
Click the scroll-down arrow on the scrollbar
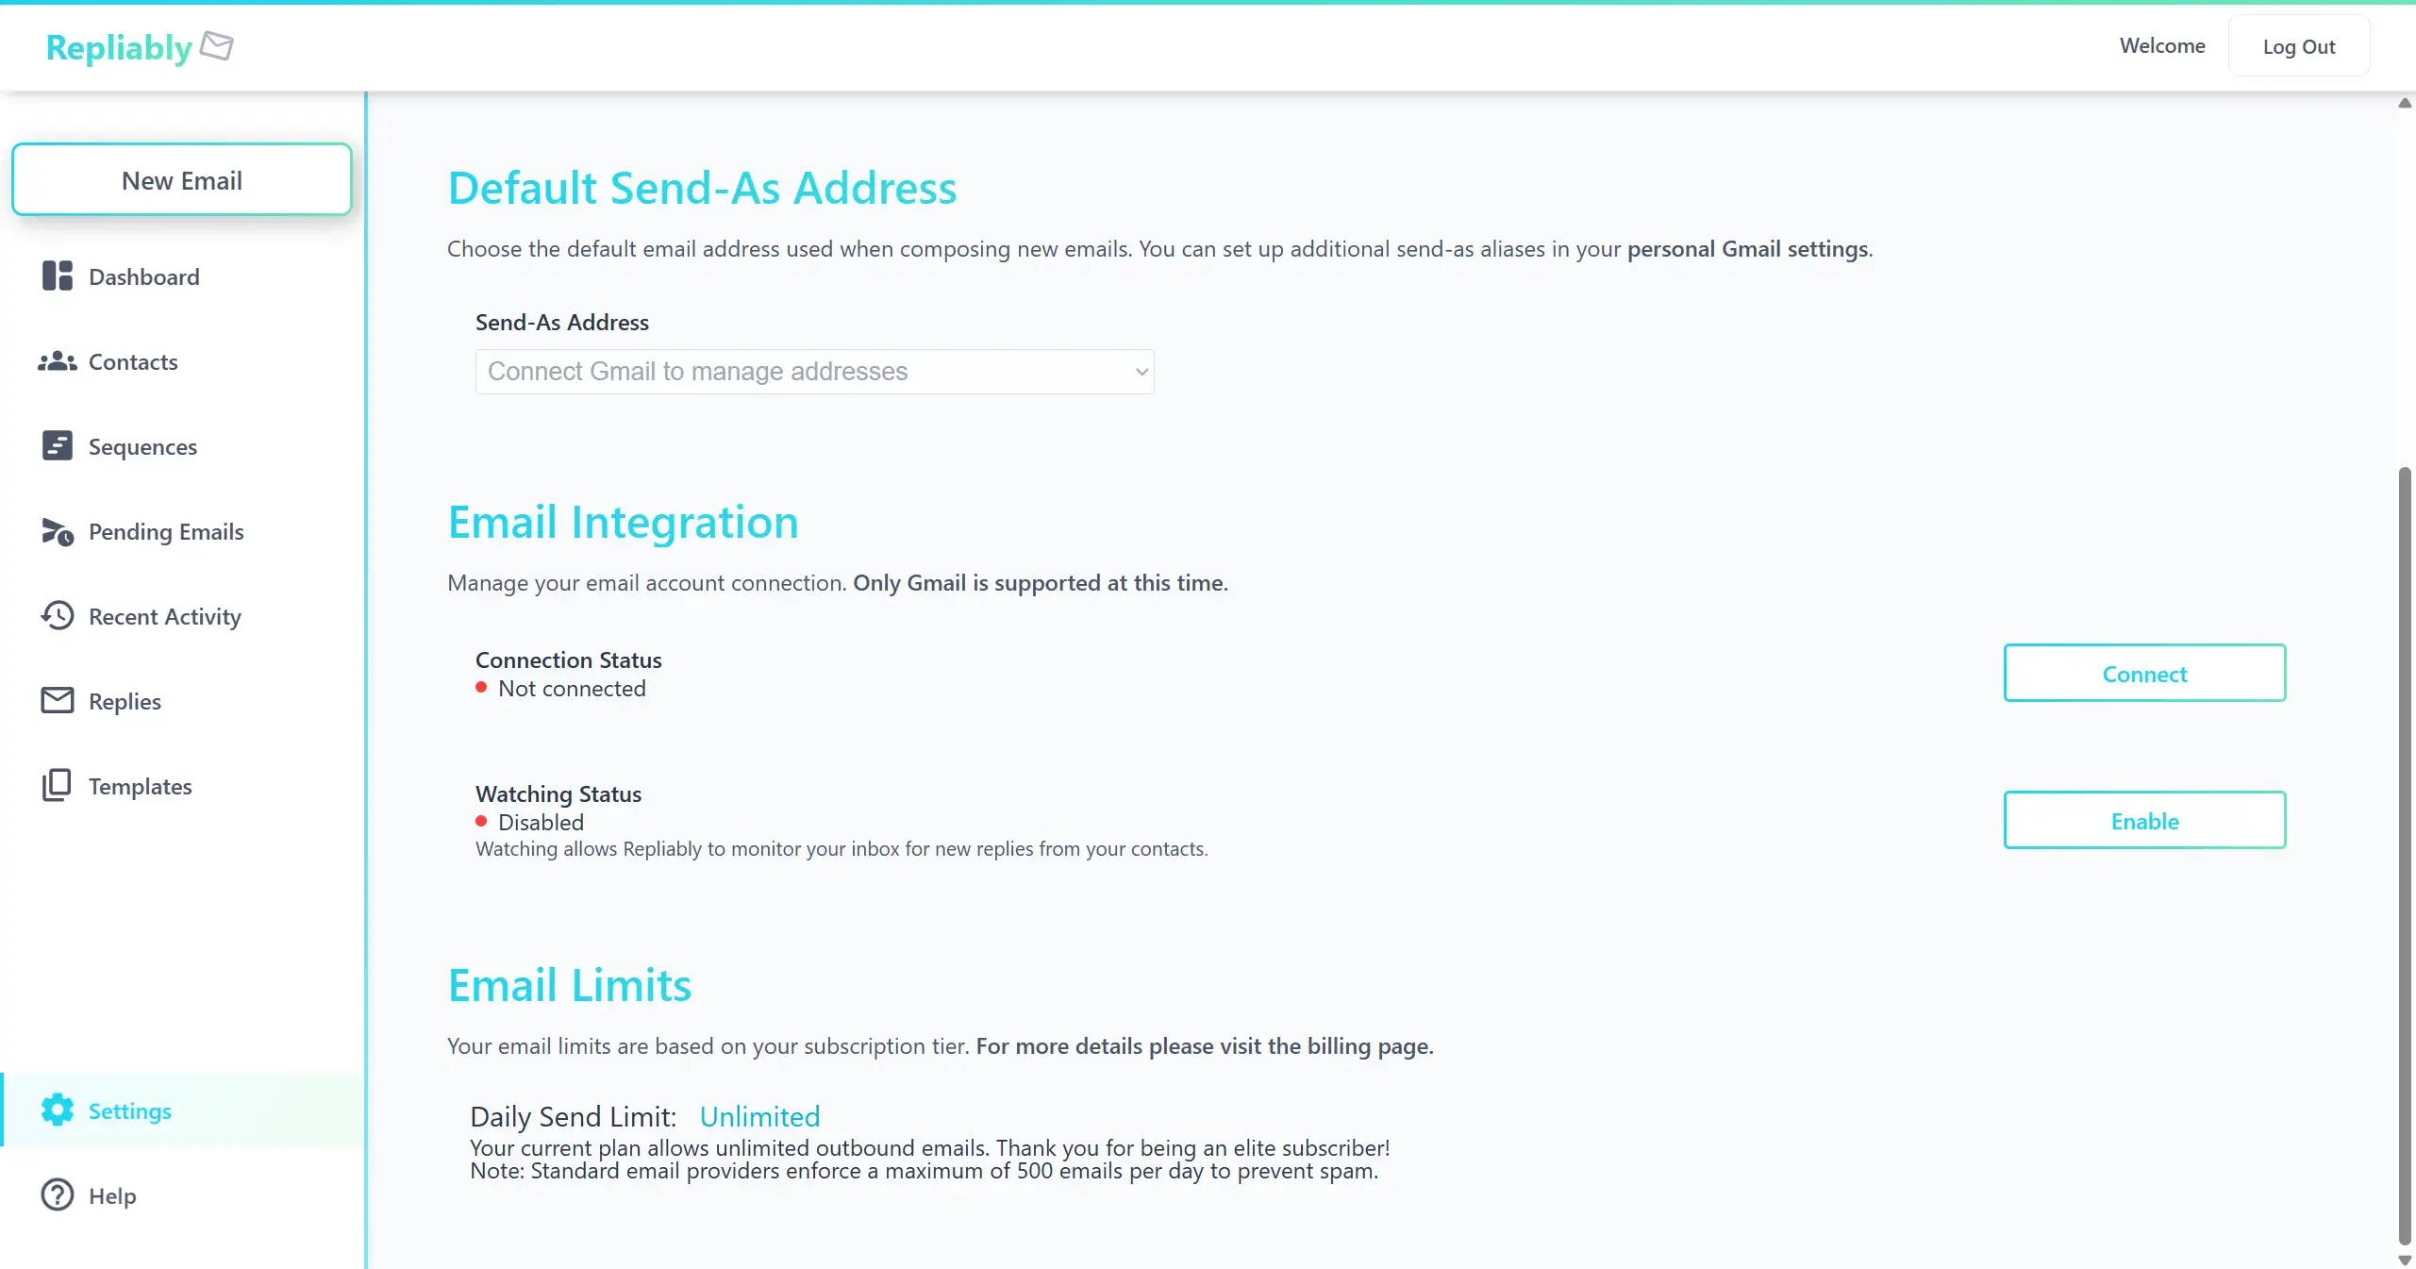pos(2407,1259)
